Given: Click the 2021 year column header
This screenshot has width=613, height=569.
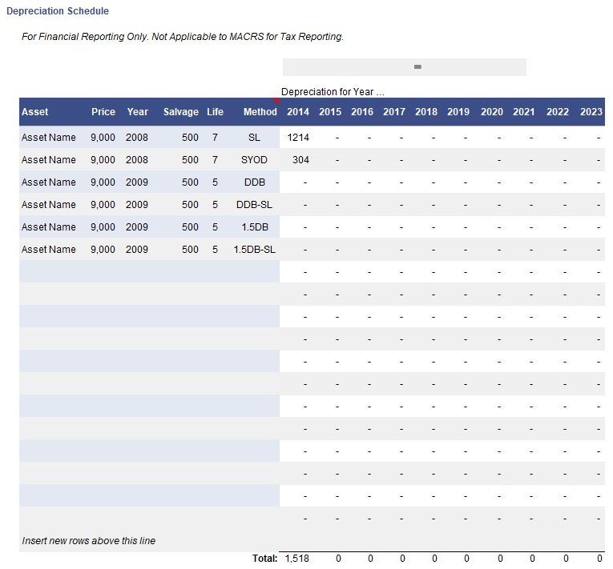Looking at the screenshot, I should click(524, 112).
